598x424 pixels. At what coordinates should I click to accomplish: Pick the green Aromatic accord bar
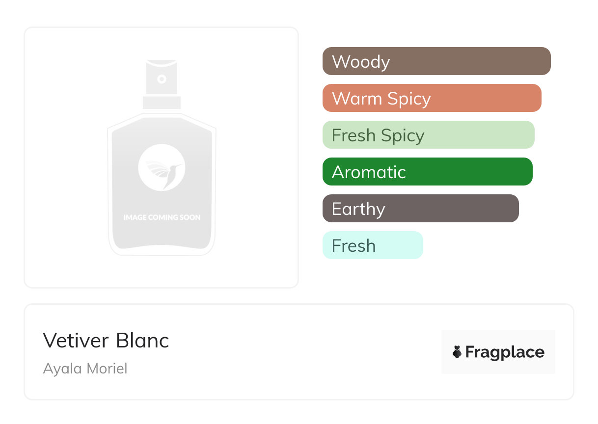tap(427, 172)
